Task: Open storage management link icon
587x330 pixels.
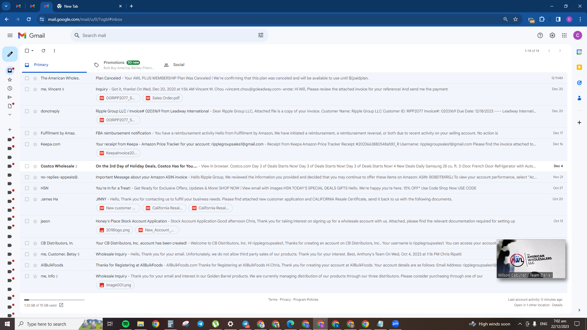Action: click(61, 305)
